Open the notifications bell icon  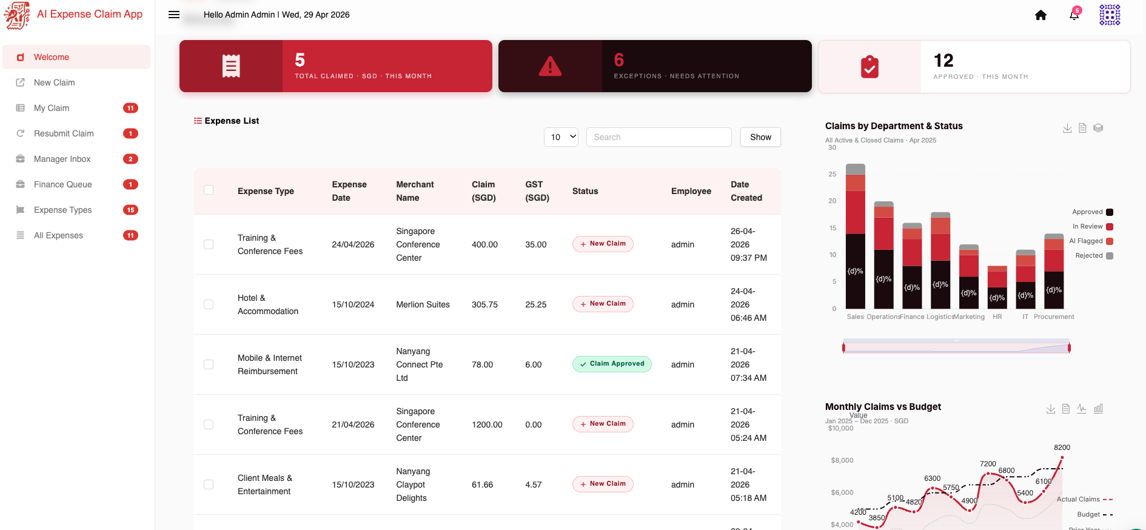(1074, 15)
